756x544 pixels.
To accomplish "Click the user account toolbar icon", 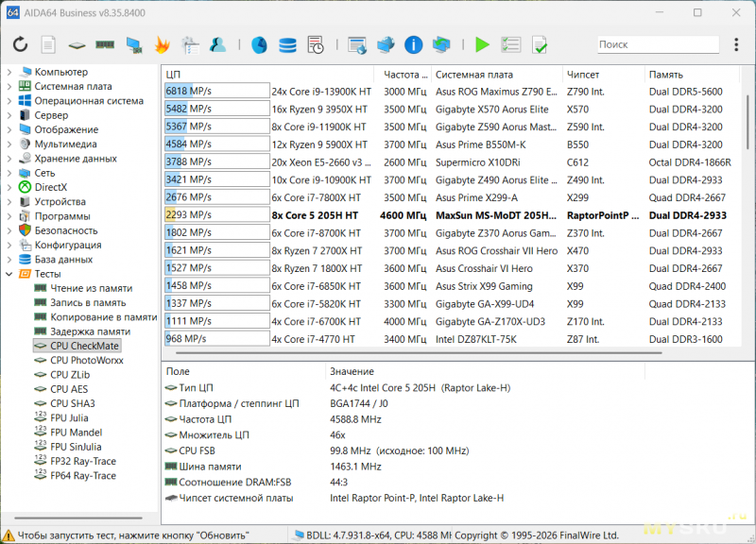I will 218,44.
